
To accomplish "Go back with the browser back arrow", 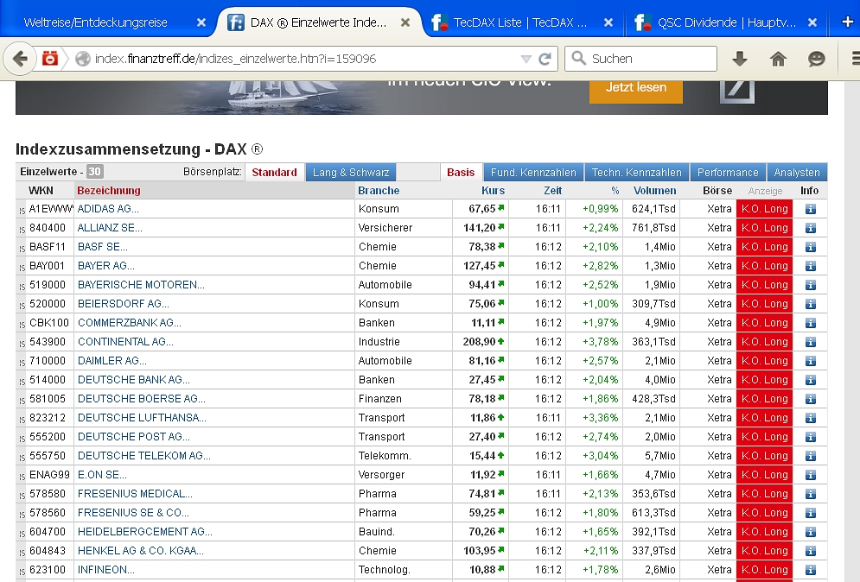I will pos(20,59).
